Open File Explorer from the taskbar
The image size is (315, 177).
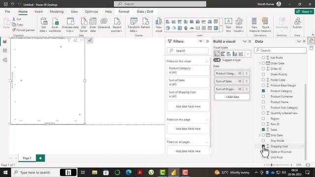[x=94, y=173]
